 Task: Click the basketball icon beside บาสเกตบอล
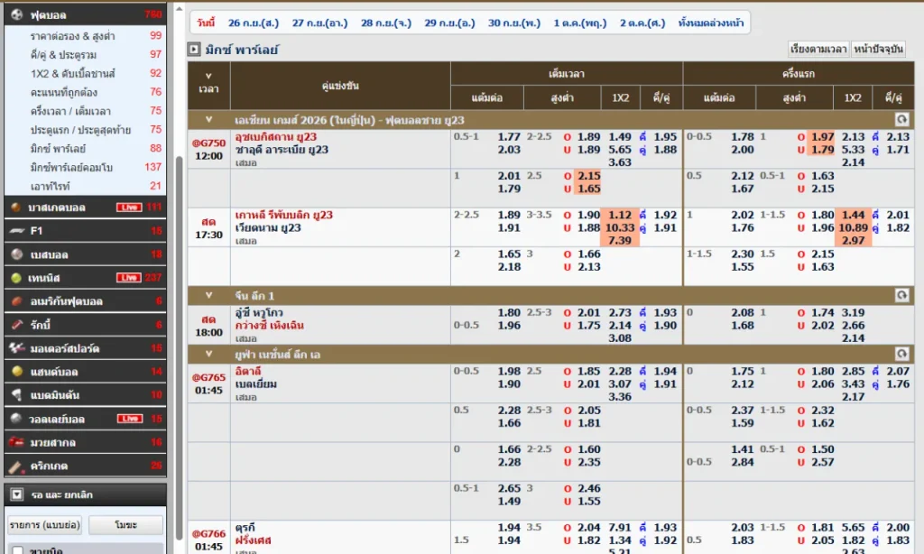[16, 207]
